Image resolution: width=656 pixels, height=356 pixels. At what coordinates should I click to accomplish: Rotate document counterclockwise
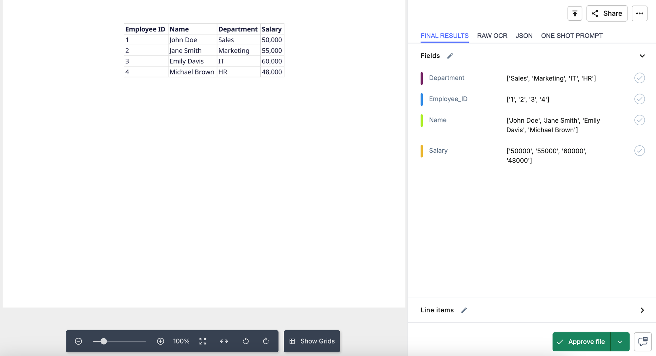click(x=246, y=341)
